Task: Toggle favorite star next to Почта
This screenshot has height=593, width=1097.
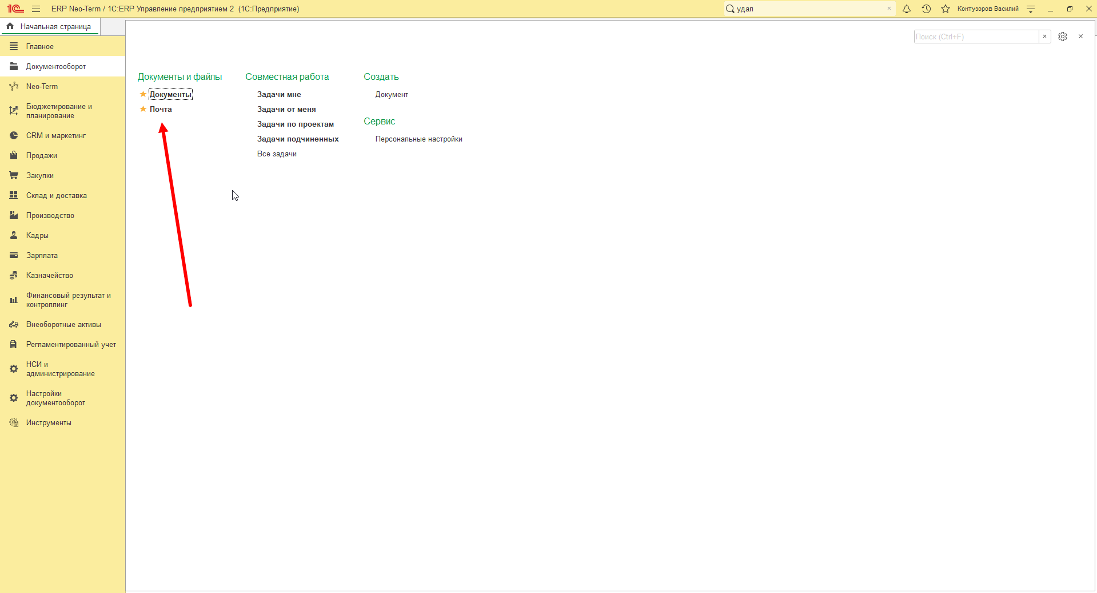Action: click(143, 109)
